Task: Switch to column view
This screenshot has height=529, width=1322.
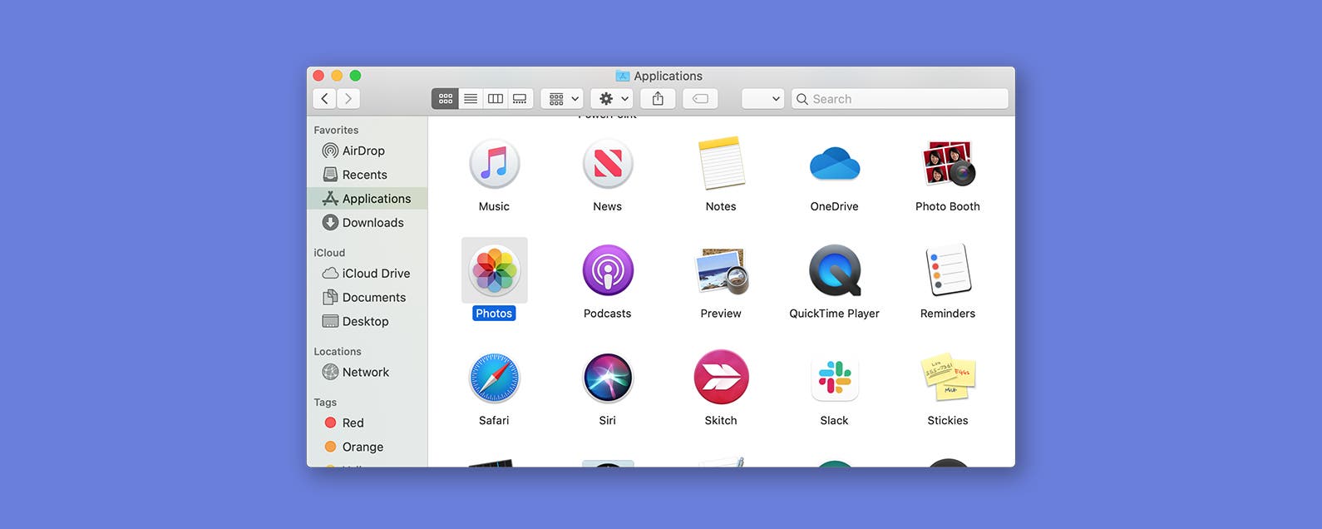Action: [x=496, y=99]
